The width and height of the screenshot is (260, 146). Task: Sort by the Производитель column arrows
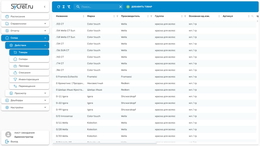(148, 16)
